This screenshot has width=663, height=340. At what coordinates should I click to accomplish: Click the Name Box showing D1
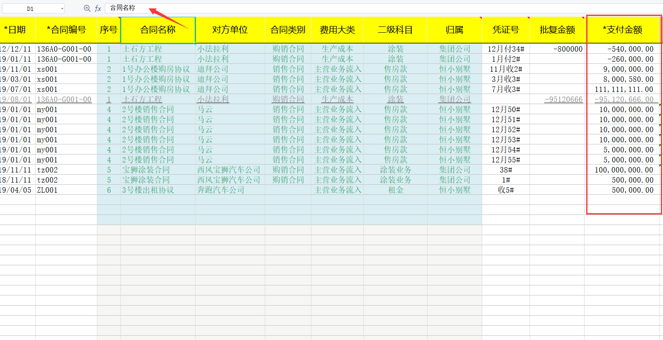(30, 8)
